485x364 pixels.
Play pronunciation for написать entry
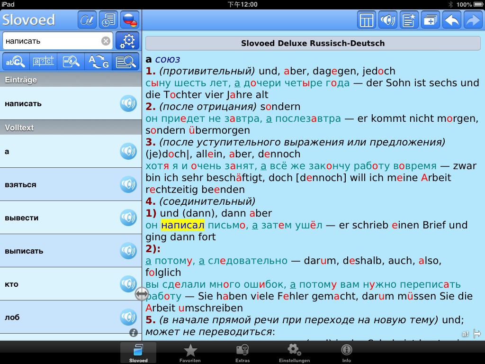point(128,103)
